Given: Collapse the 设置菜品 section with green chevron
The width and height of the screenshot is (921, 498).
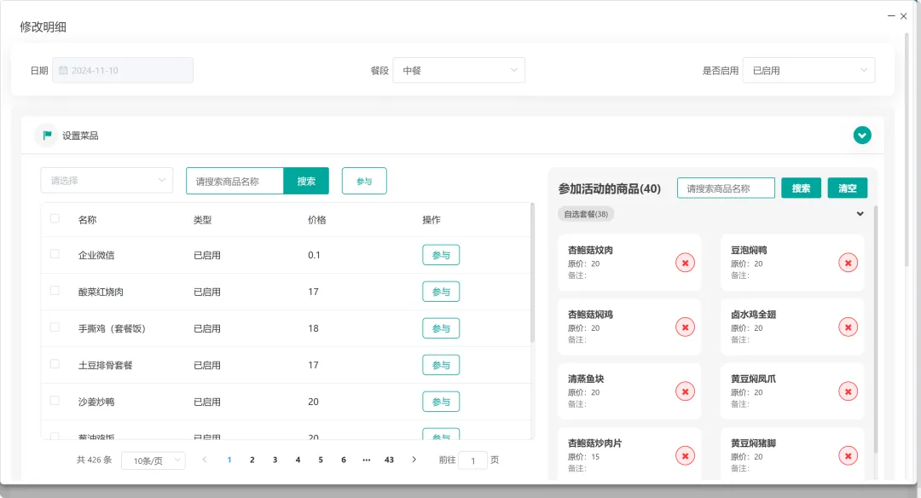Looking at the screenshot, I should [x=861, y=136].
